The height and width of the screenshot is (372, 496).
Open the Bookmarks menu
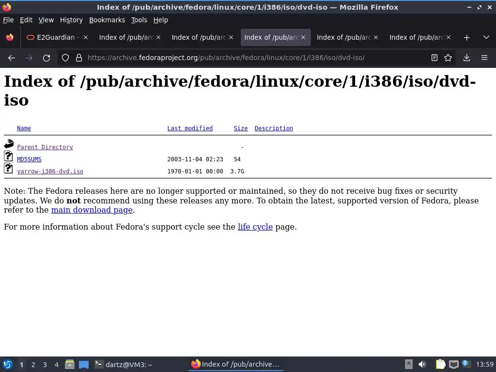click(x=107, y=20)
